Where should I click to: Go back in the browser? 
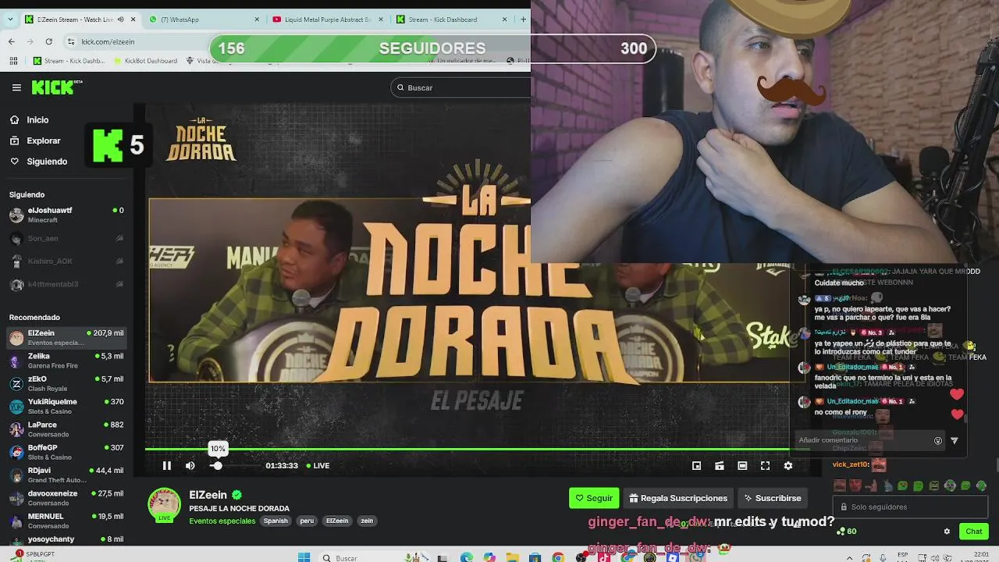tap(11, 41)
